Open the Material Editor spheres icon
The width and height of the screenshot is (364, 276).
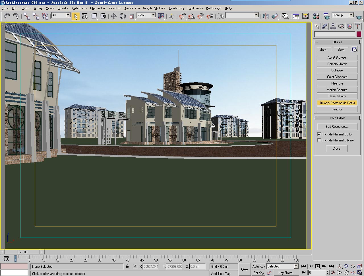tap(316, 16)
